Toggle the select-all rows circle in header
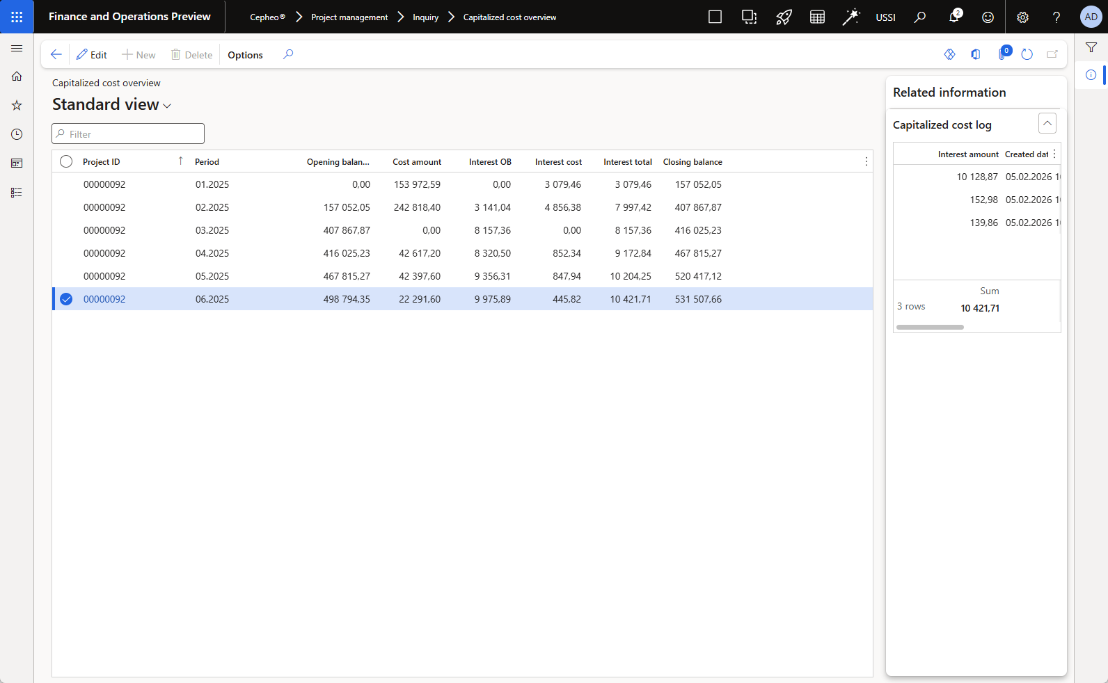1108x683 pixels. coord(66,161)
